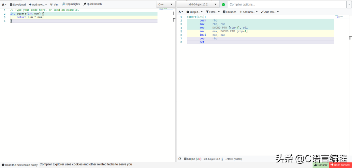Launch Quick-bench from the editor toolbar
352x168 pixels.
pos(93,4)
